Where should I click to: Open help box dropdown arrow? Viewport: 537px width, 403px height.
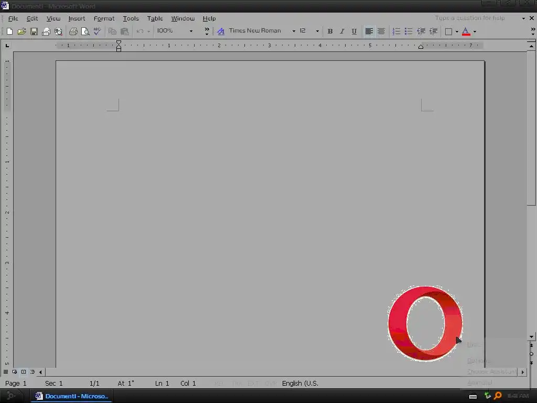click(523, 18)
